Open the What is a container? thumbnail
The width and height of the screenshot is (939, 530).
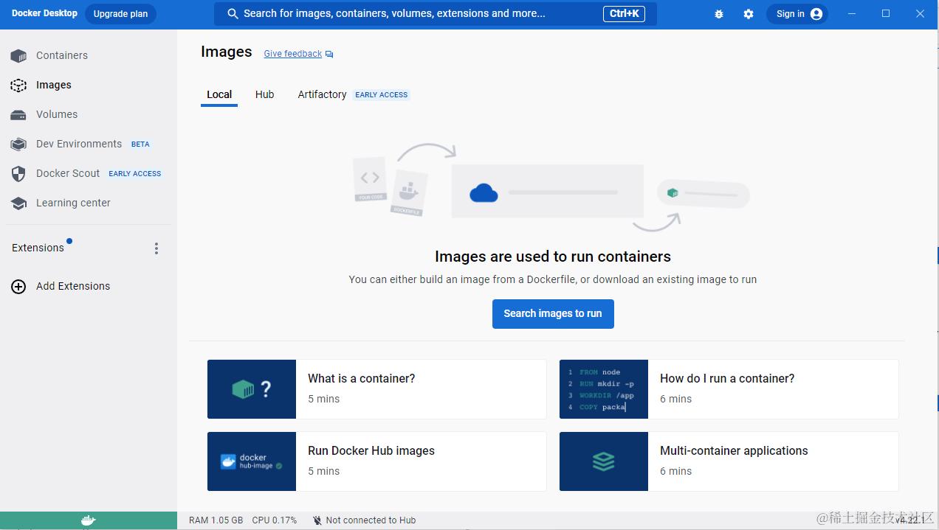(x=252, y=389)
